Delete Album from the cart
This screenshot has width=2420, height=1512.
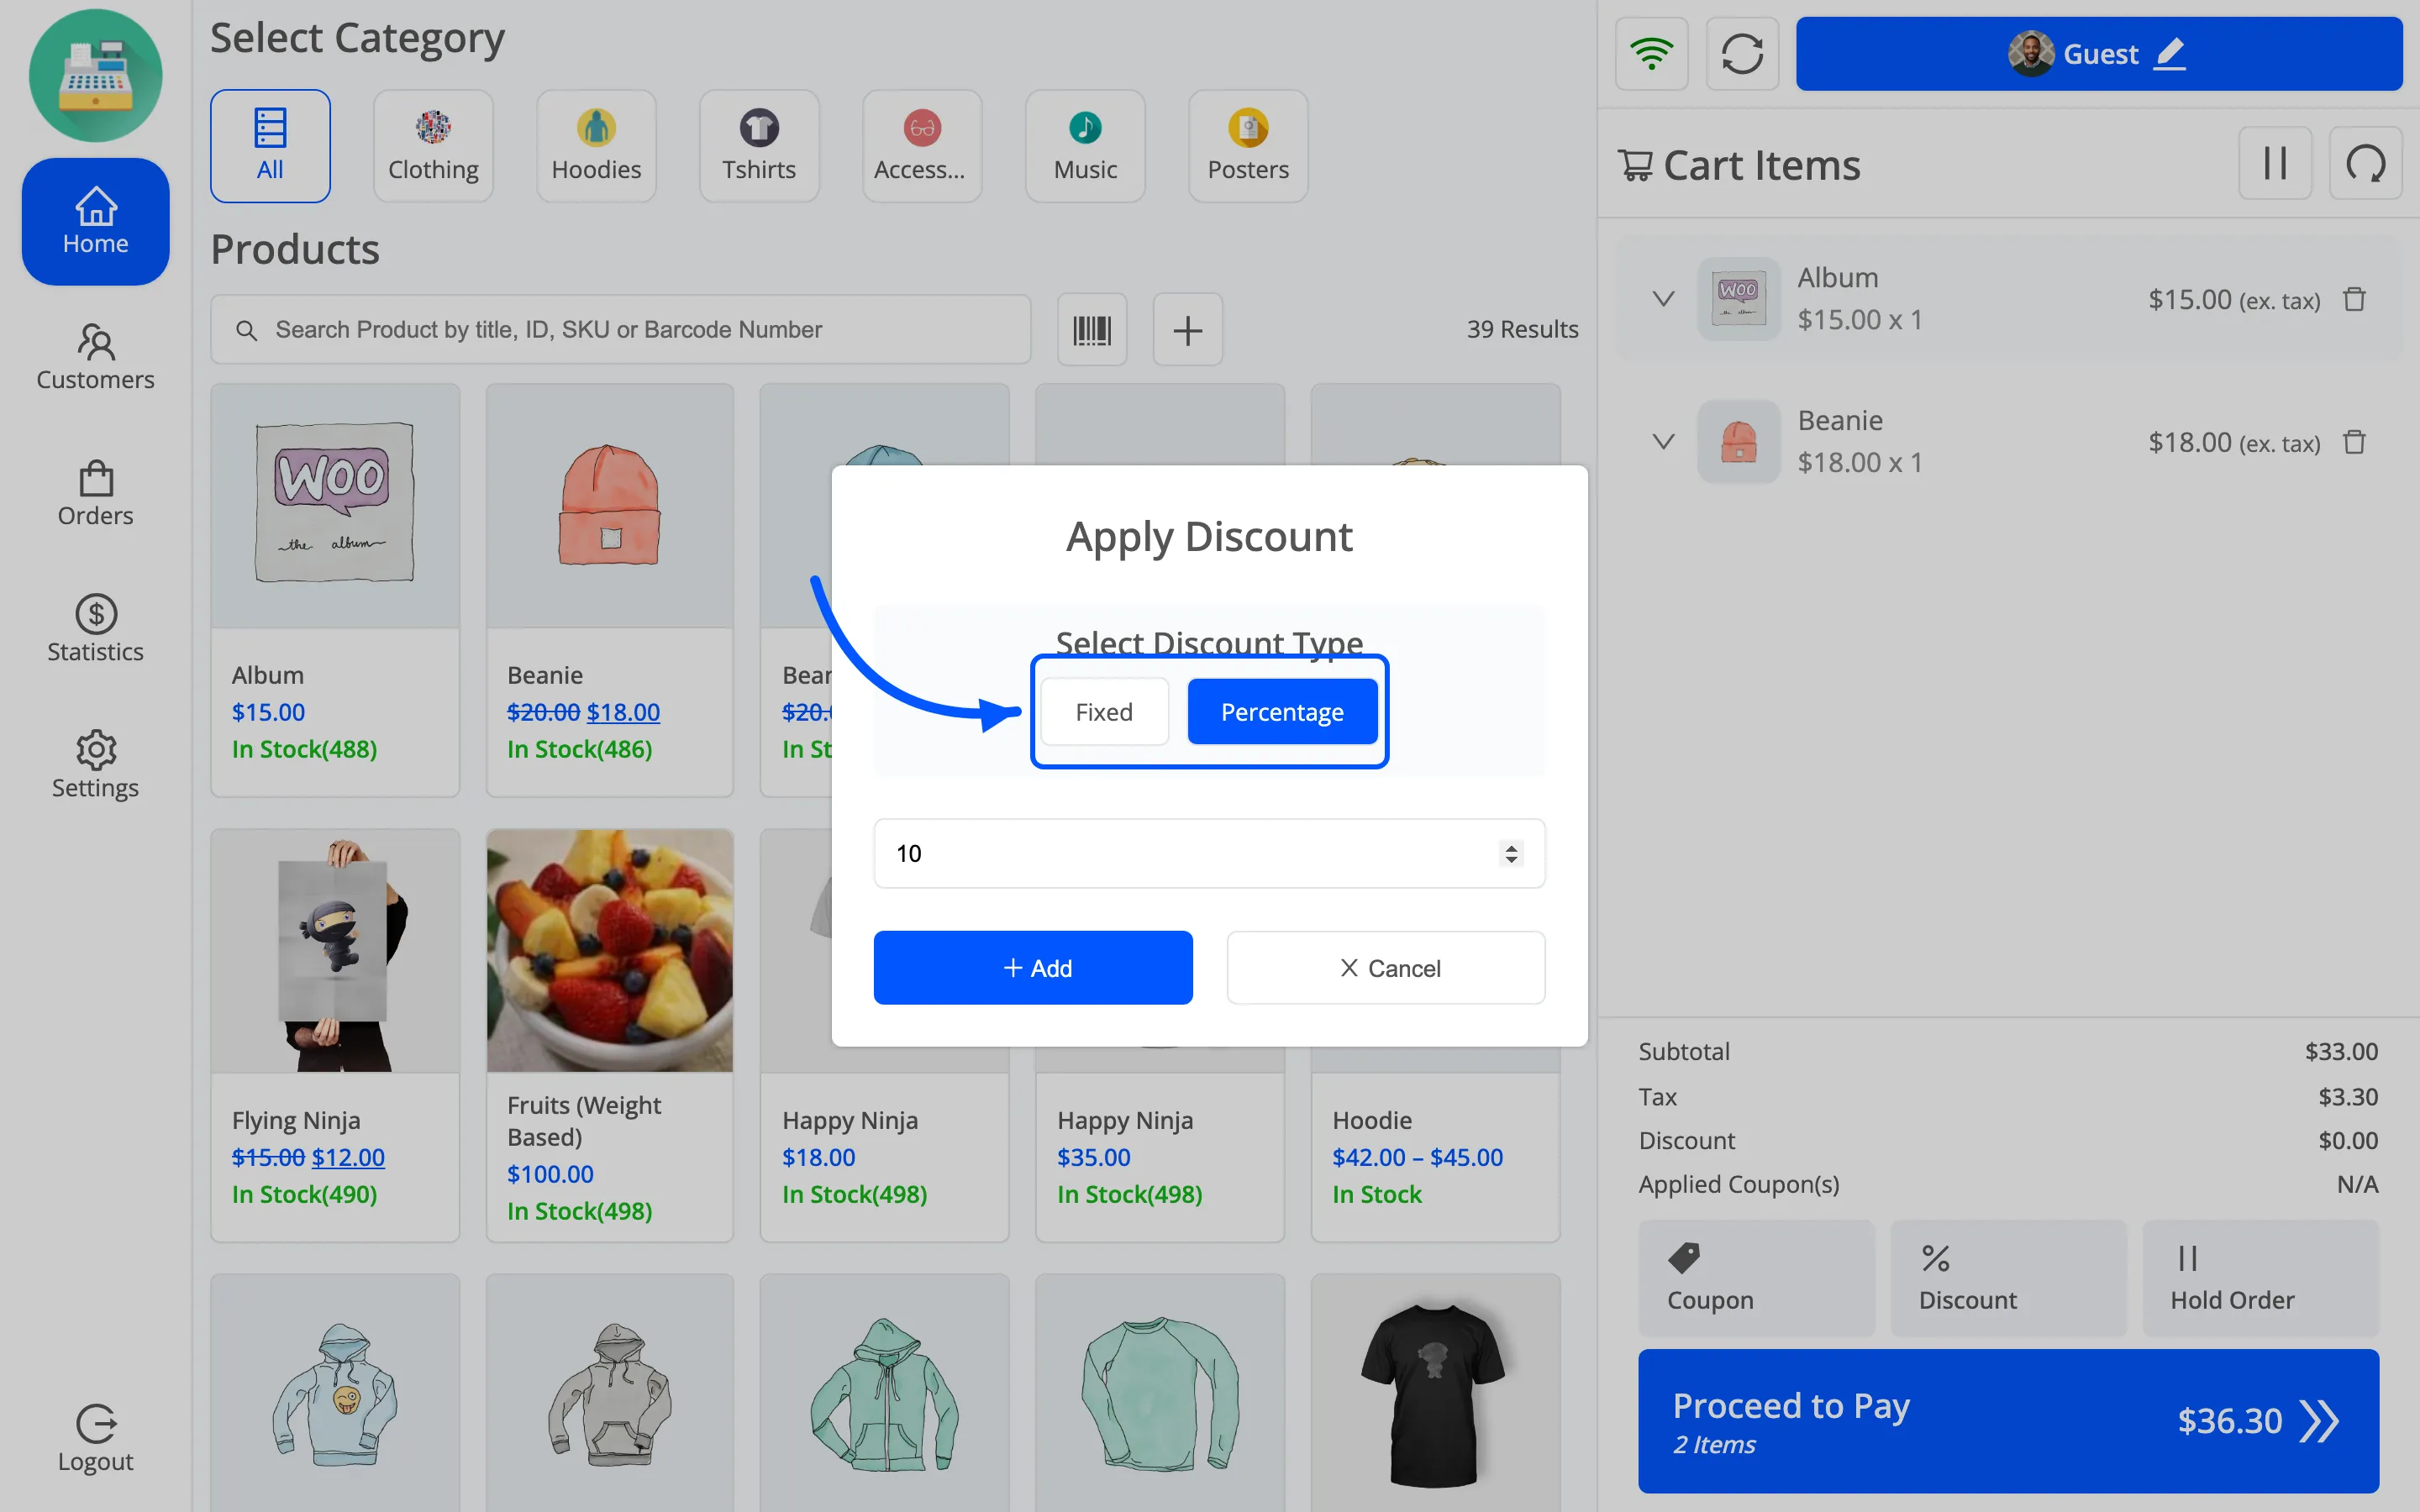2355,299
